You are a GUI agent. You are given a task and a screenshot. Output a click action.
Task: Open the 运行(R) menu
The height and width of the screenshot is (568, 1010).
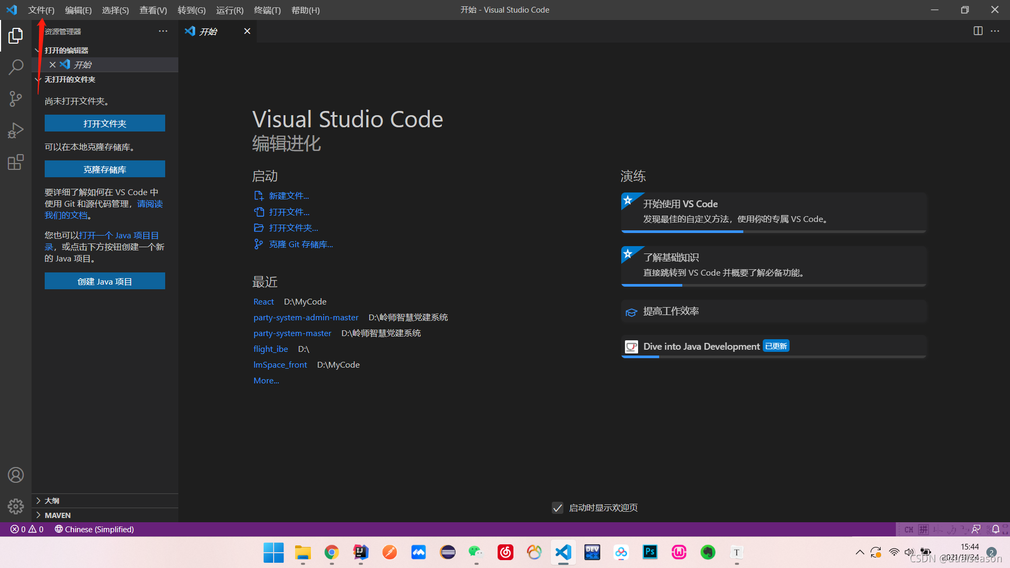click(230, 10)
